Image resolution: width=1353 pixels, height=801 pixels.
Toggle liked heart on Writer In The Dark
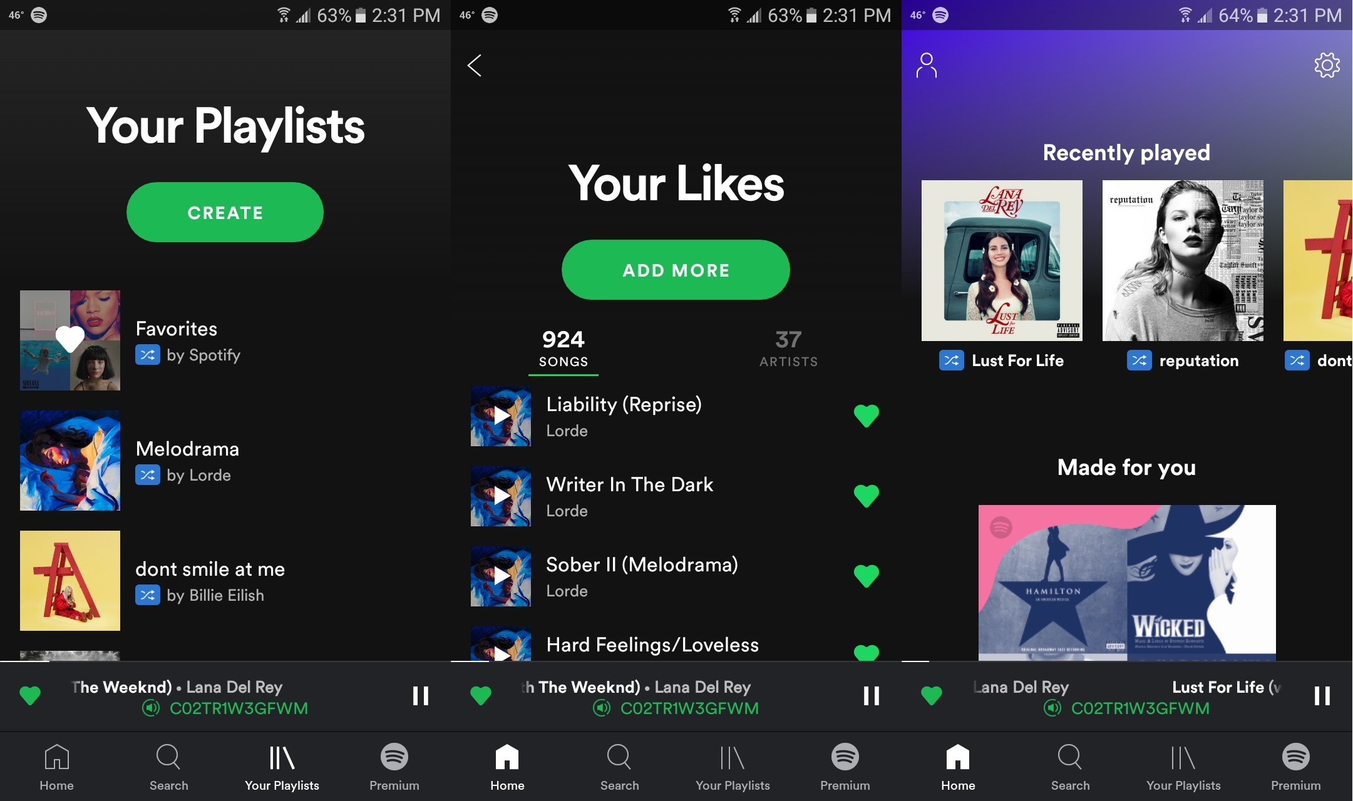pos(866,495)
